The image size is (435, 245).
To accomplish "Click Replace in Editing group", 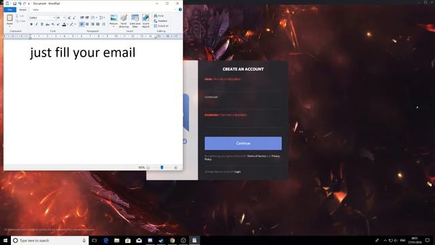I will point(160,21).
